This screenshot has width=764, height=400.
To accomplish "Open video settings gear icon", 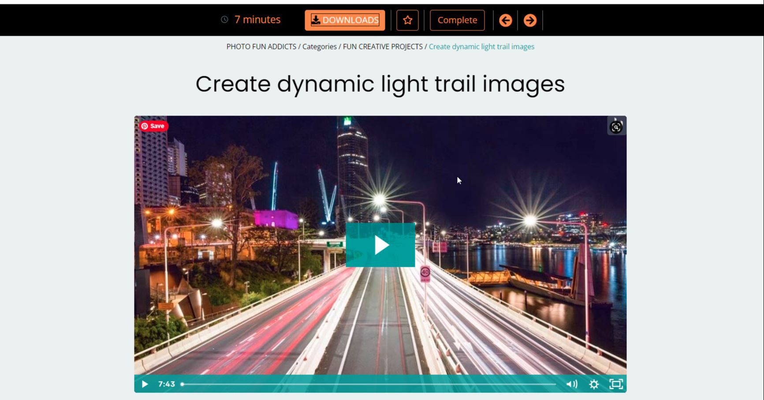I will click(594, 384).
